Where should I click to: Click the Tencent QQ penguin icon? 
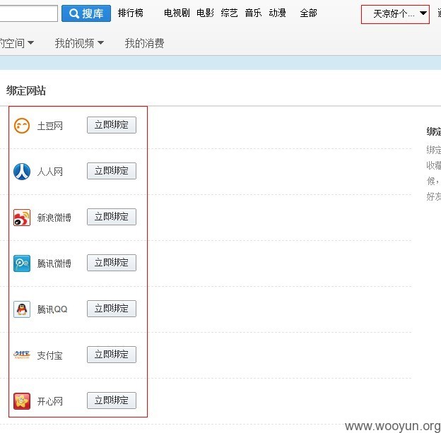click(22, 309)
